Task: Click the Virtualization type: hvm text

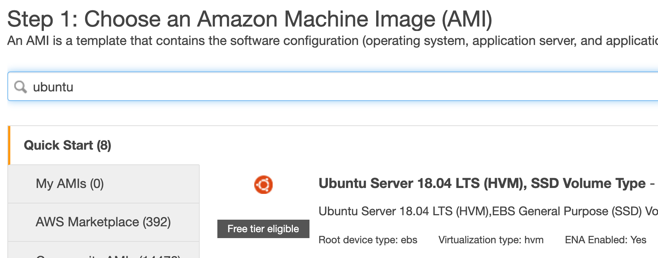Action: (x=491, y=240)
